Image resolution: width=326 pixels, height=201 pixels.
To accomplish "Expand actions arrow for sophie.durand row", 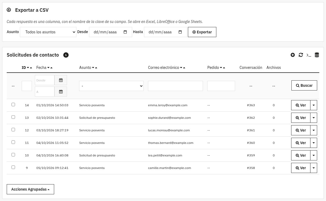I will (314, 118).
